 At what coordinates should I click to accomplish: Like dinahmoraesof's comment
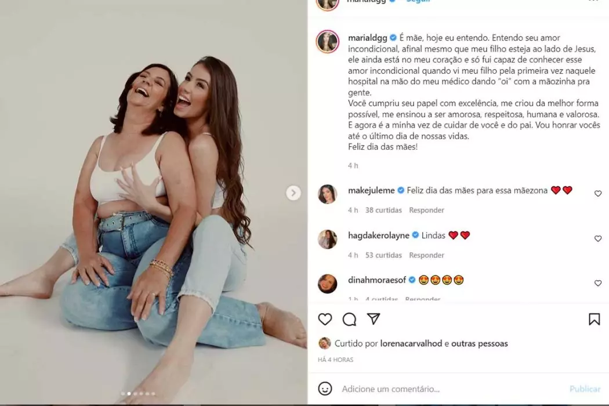point(598,283)
